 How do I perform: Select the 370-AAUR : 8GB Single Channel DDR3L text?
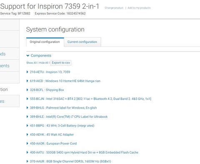(70, 162)
